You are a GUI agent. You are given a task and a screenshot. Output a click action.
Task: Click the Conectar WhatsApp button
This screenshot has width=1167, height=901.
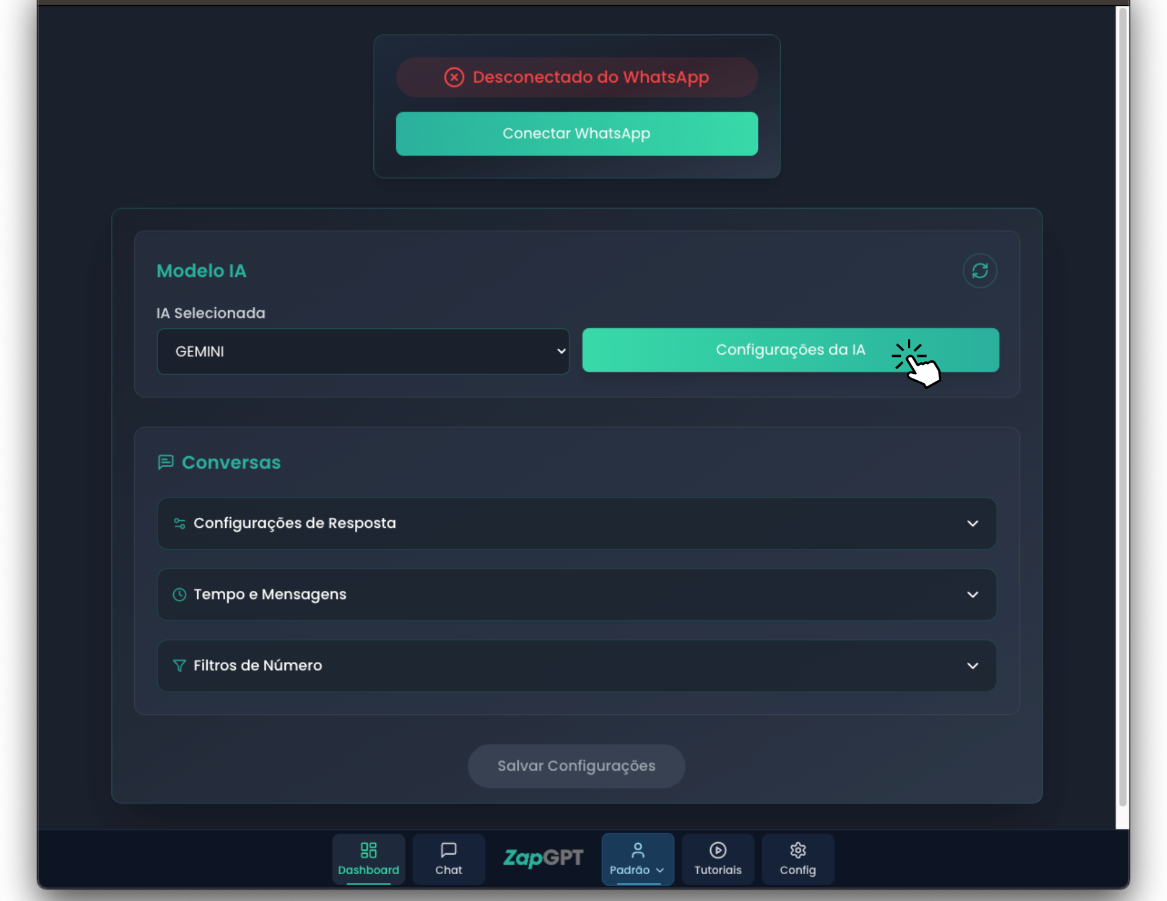pos(576,134)
